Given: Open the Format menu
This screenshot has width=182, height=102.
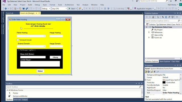Looking at the screenshot, I should pos(52,5).
